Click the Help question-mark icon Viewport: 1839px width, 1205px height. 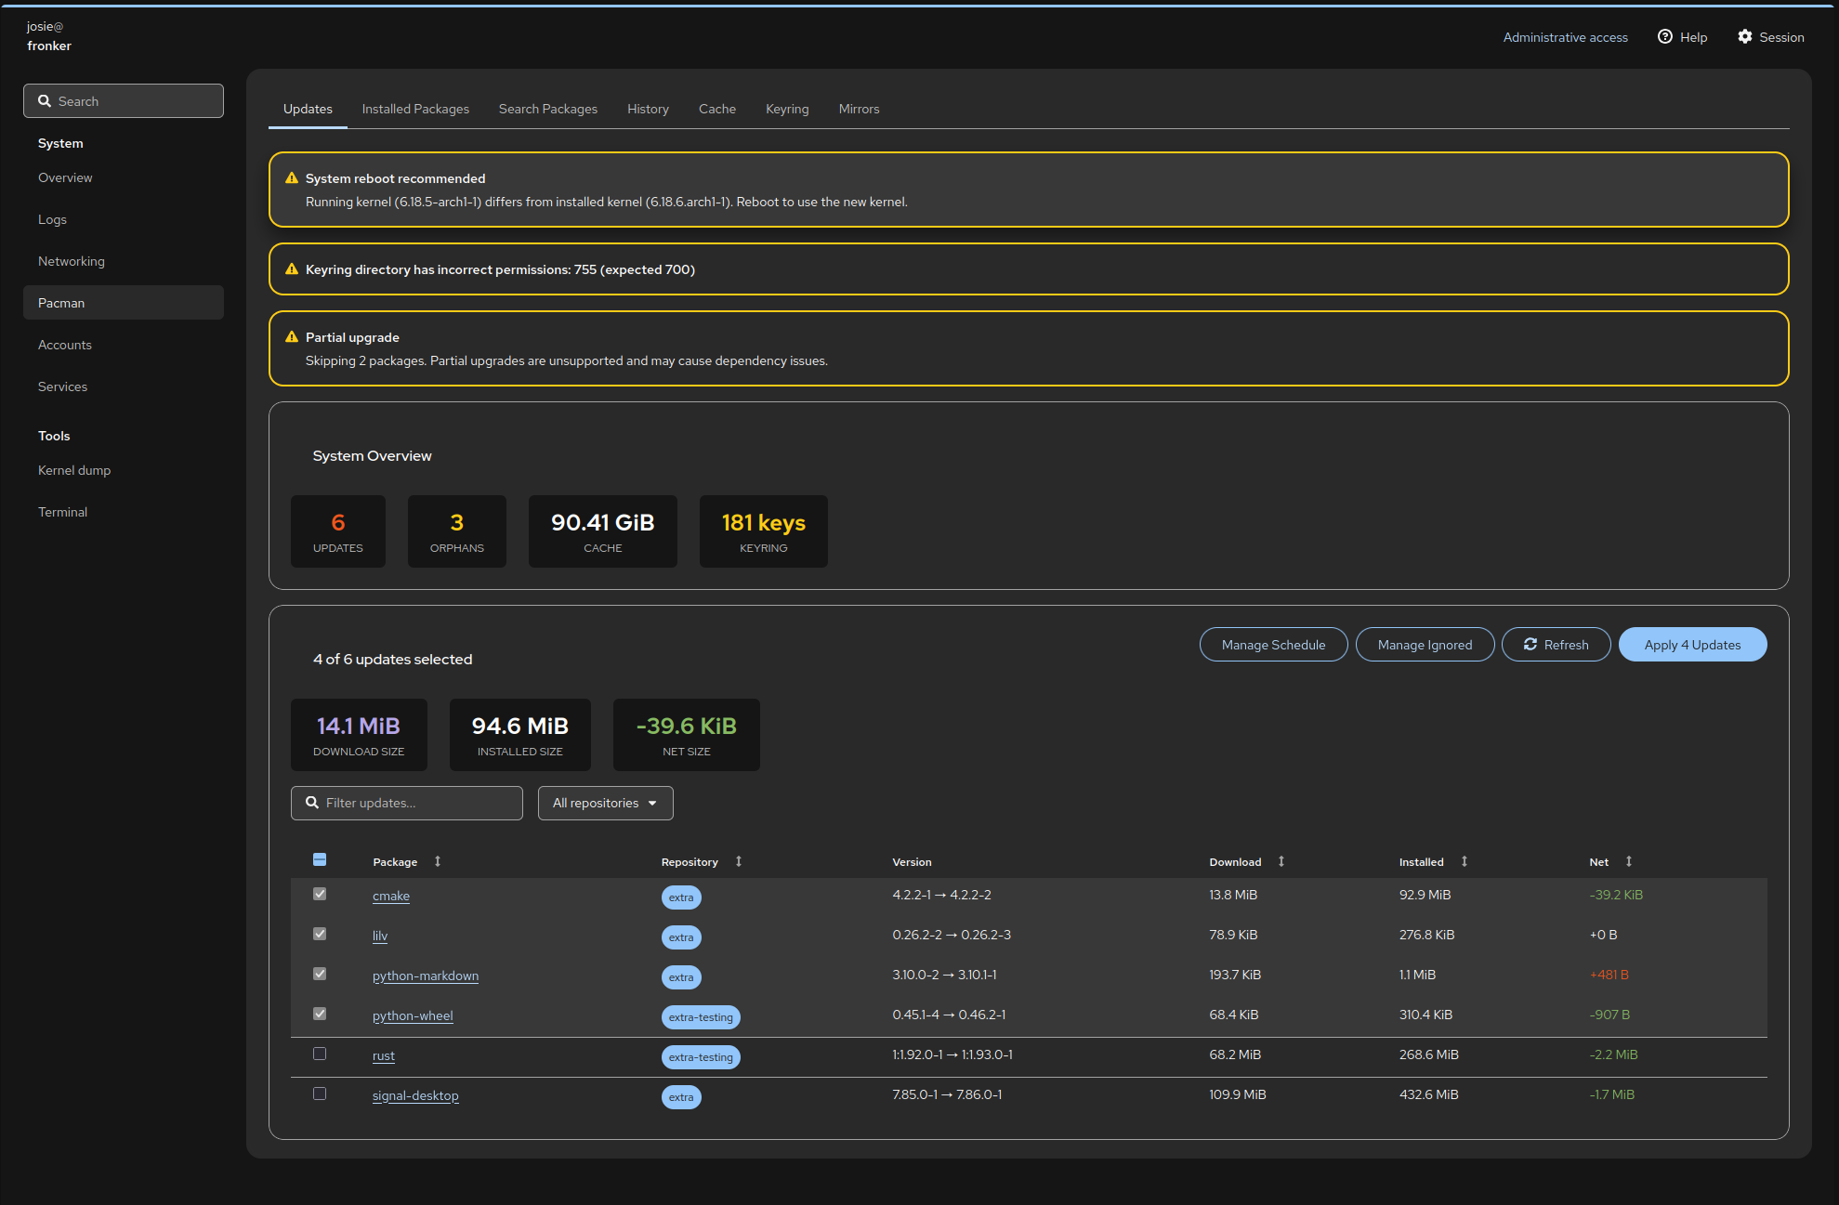coord(1664,37)
